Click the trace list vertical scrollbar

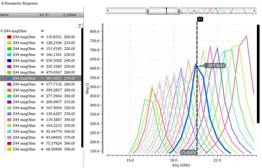tap(82, 87)
